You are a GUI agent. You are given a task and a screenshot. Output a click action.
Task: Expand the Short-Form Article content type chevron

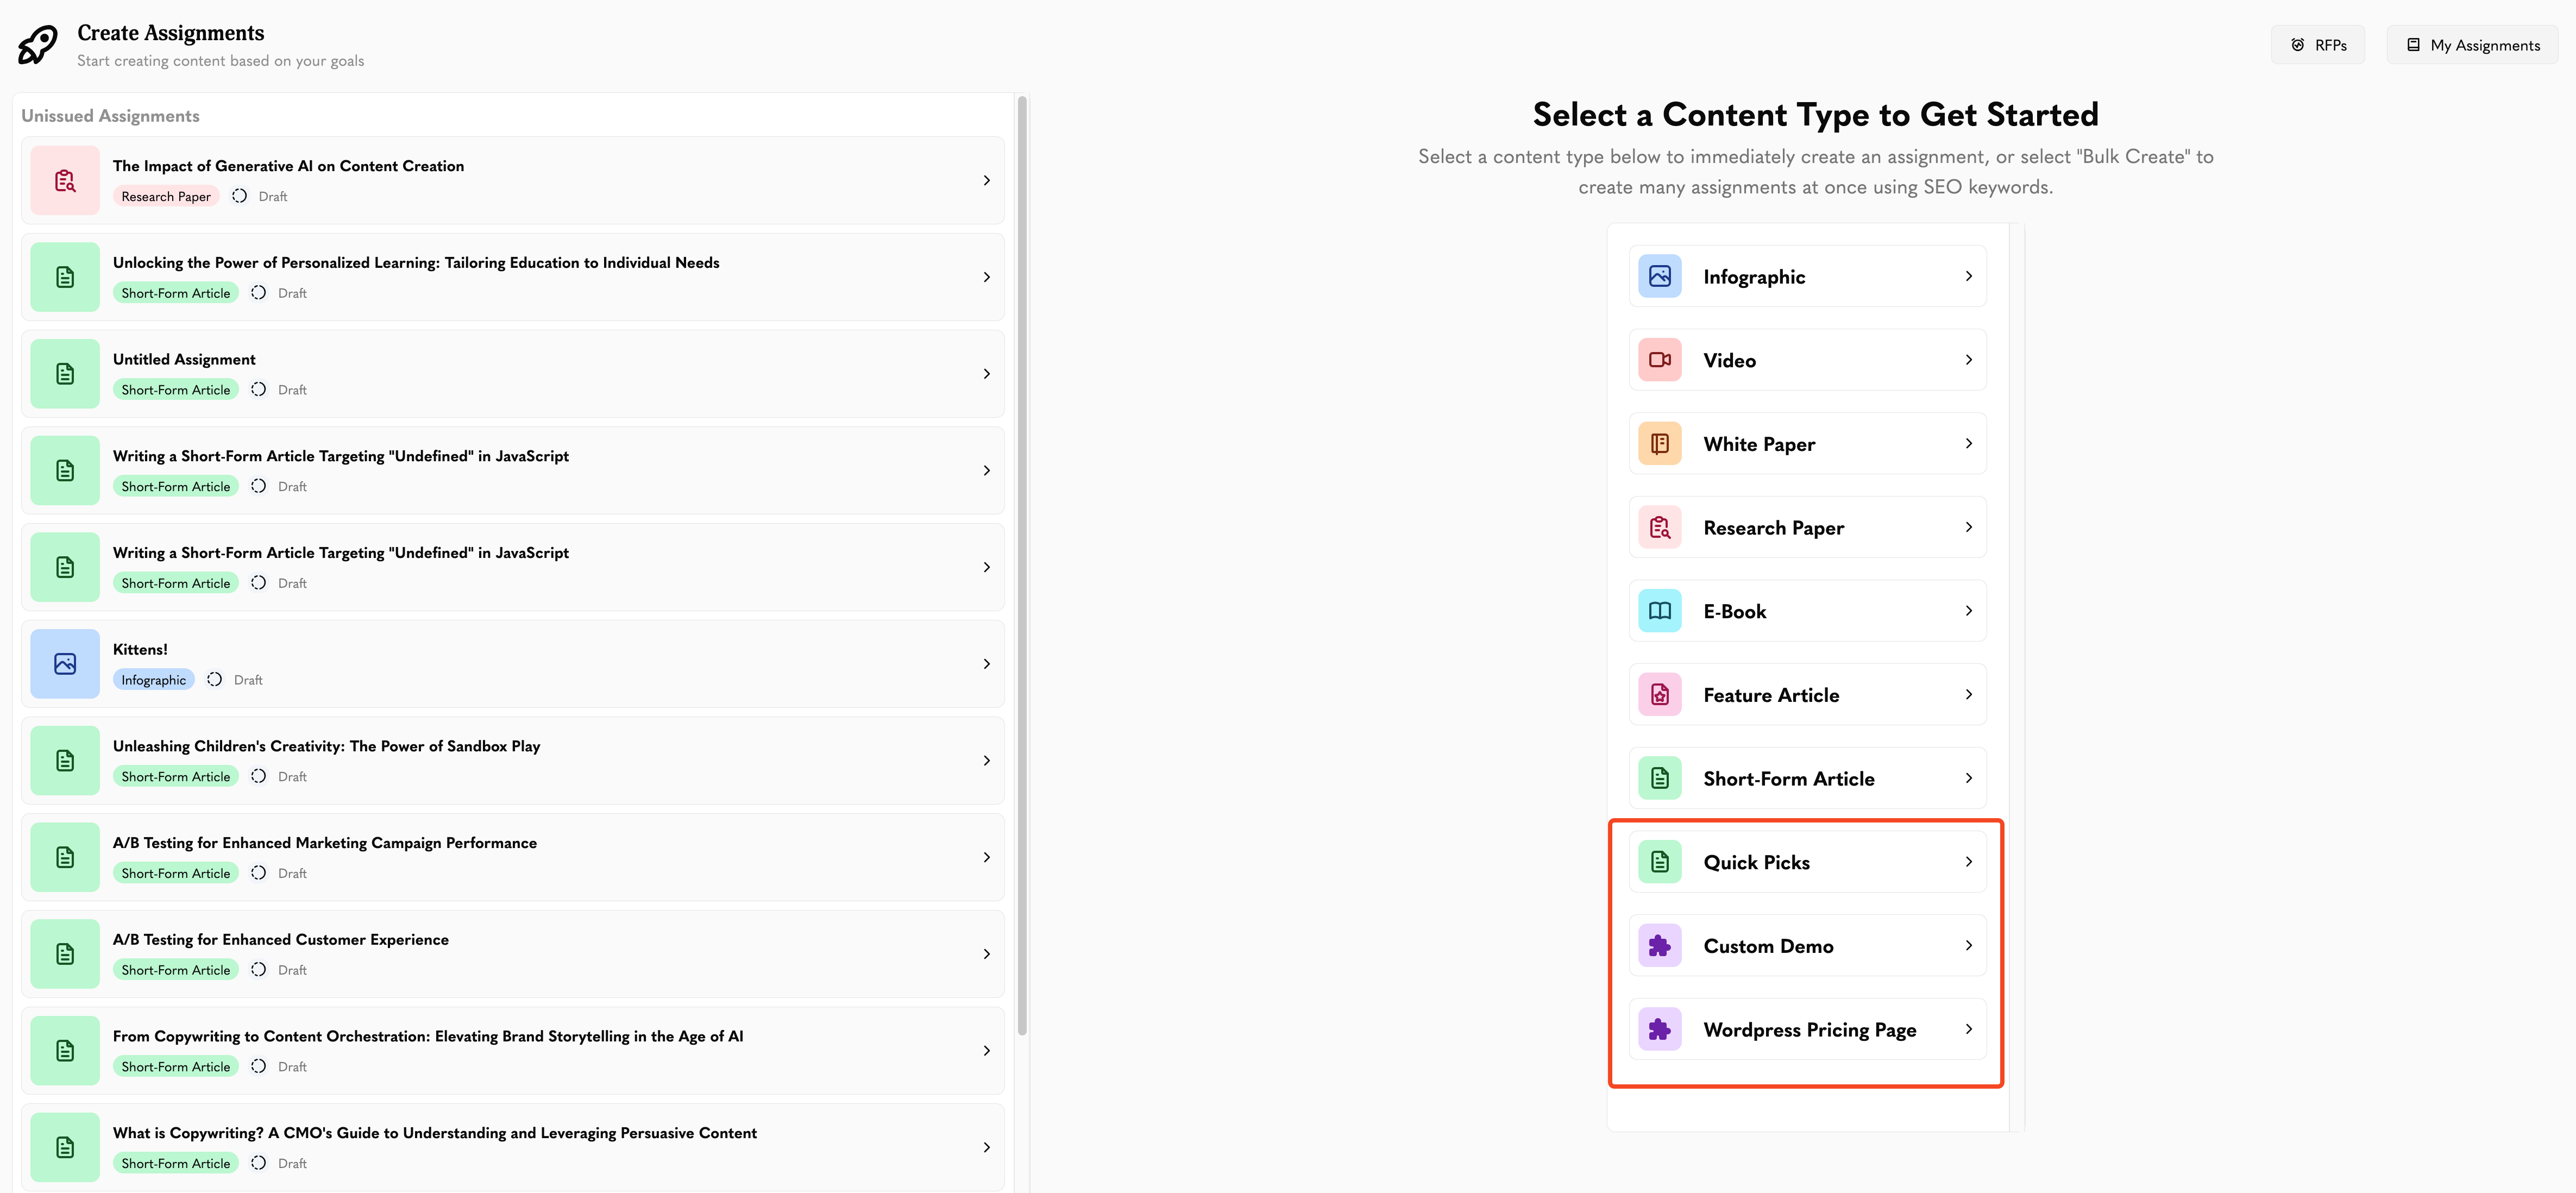click(1968, 778)
